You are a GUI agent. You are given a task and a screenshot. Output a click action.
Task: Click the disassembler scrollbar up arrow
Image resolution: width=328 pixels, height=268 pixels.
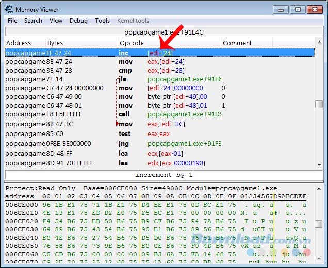pos(319,43)
